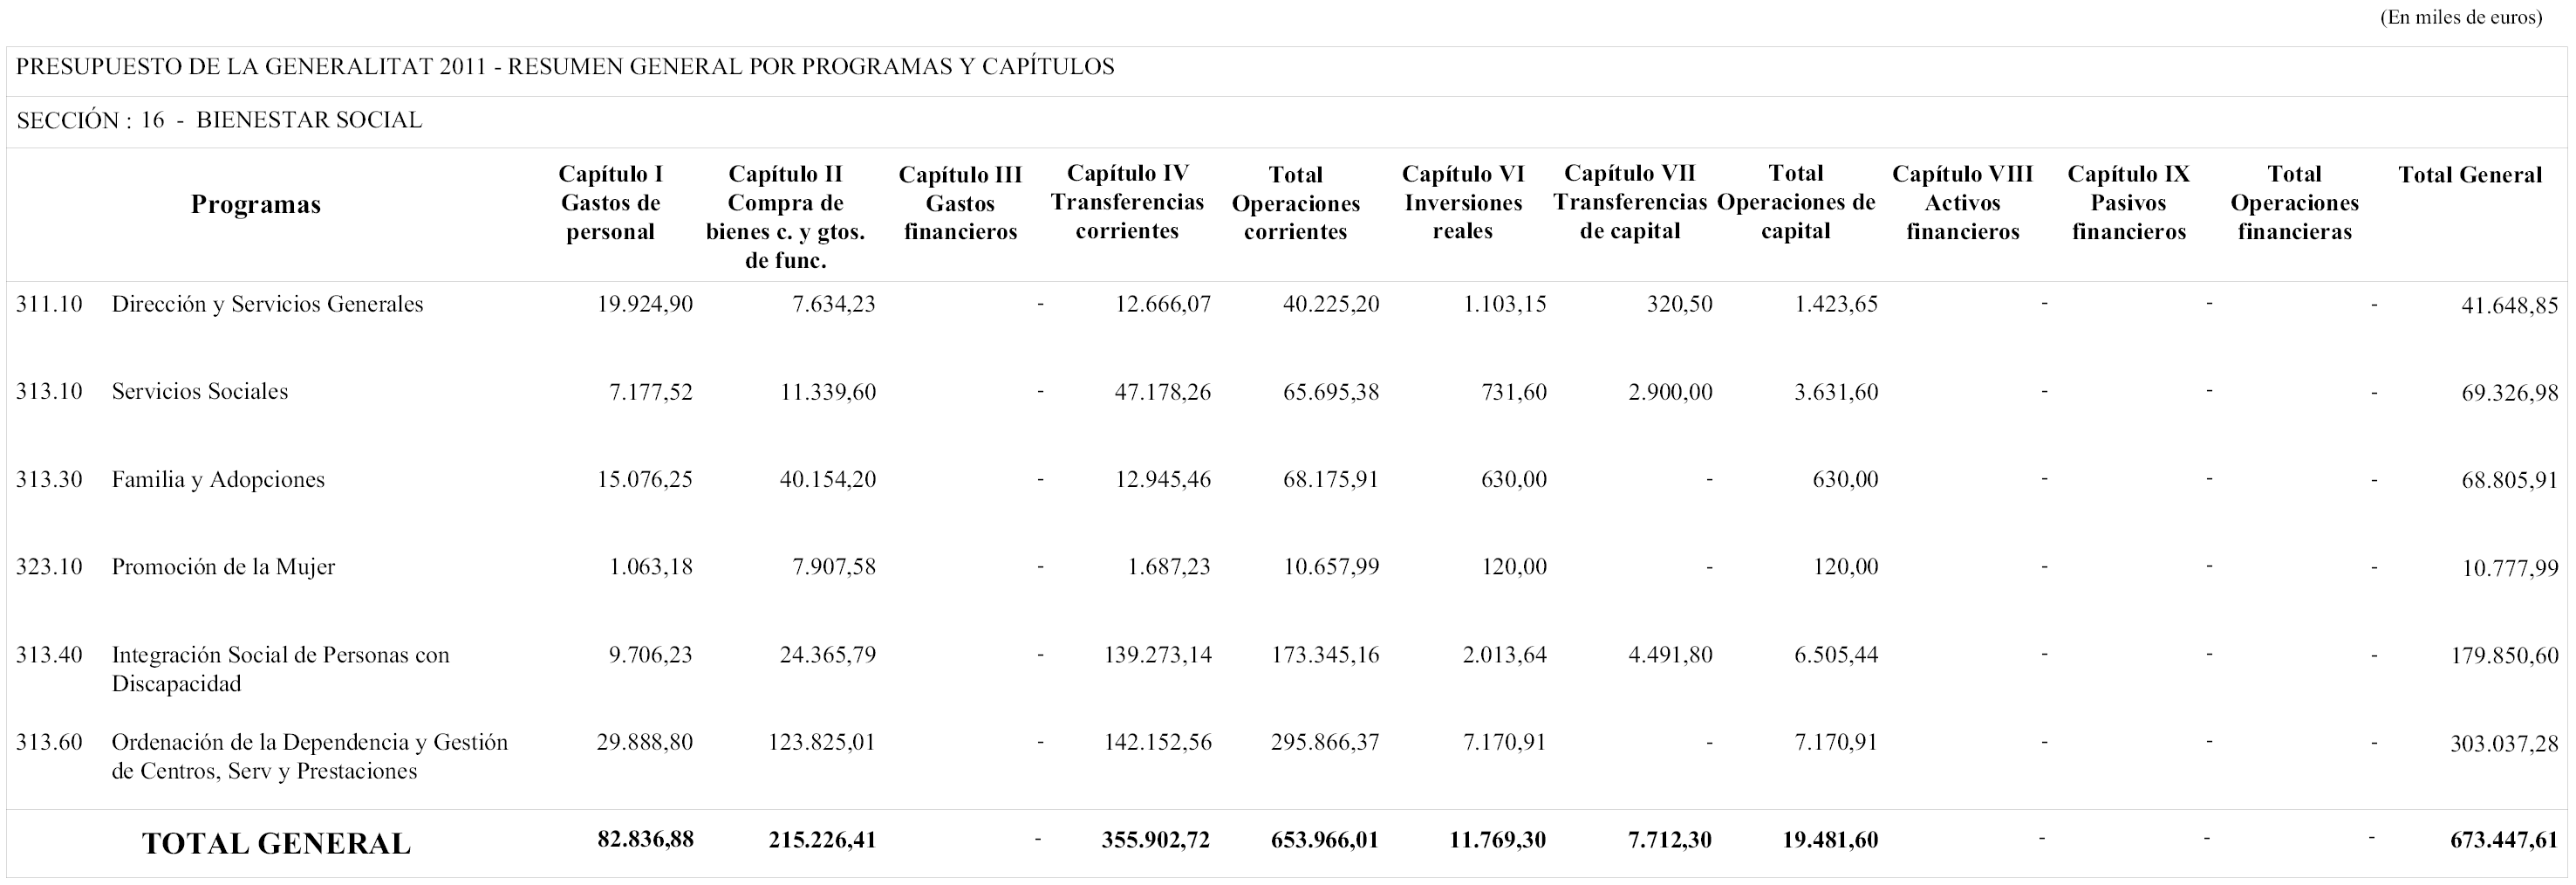Select value 19.924,90 in Capítulo I
Image resolution: width=2576 pixels, height=885 pixels.
coord(645,304)
